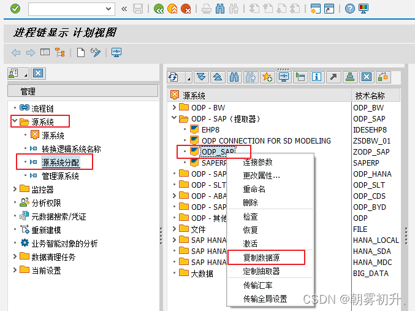This screenshot has width=415, height=311.
Task: Select 管理源系统 tree node
Action: pos(60,176)
